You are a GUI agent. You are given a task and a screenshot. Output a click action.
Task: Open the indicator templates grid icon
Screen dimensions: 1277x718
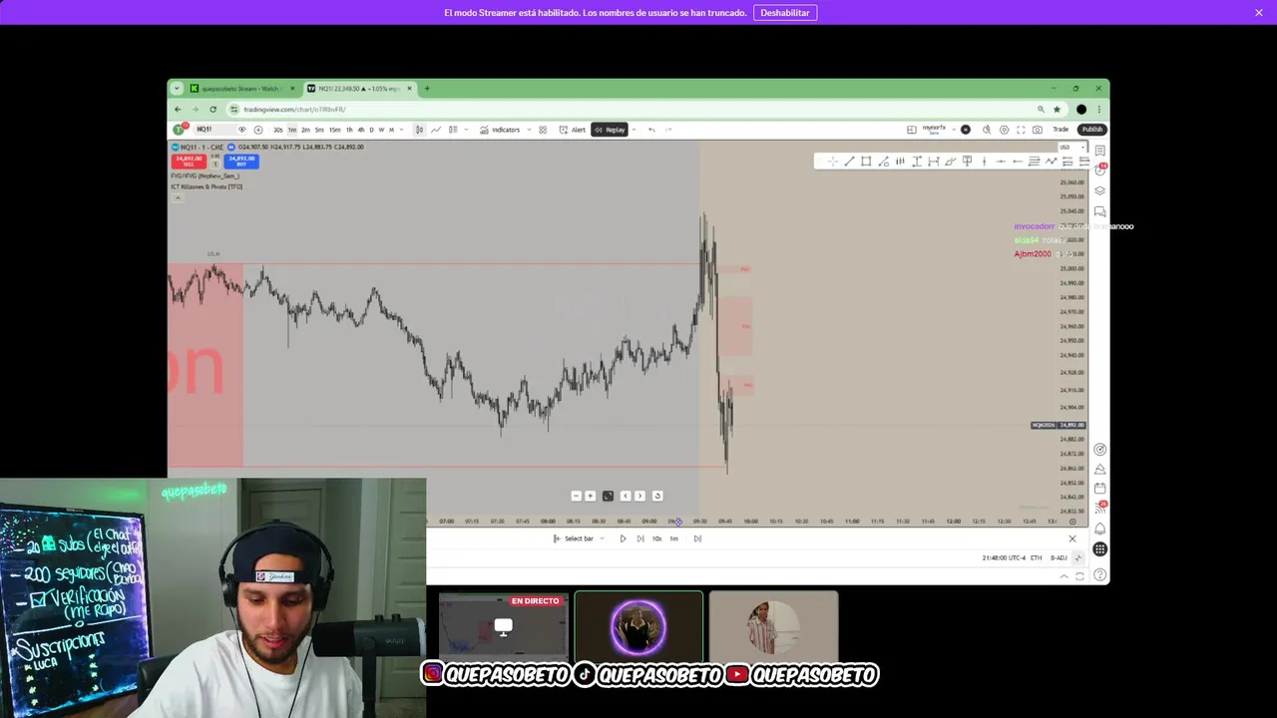click(543, 130)
